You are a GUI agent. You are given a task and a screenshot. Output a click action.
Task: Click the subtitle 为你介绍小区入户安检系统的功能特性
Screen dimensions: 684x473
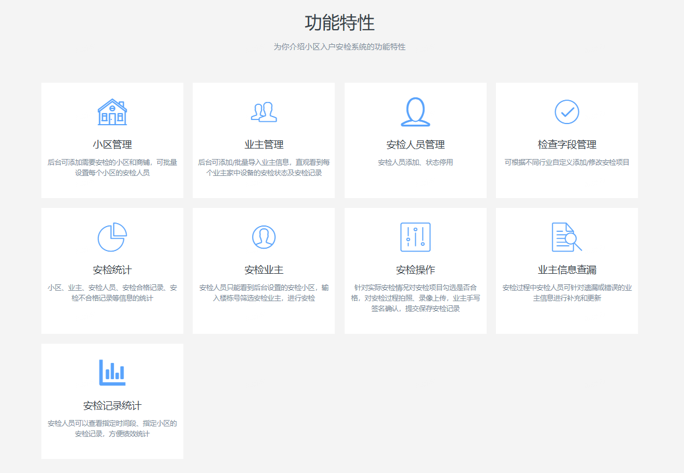[x=342, y=48]
